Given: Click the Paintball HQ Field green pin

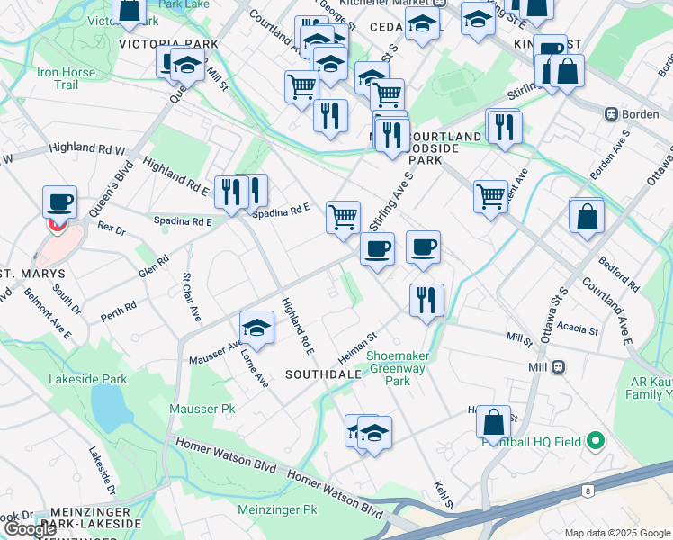Looking at the screenshot, I should (594, 441).
